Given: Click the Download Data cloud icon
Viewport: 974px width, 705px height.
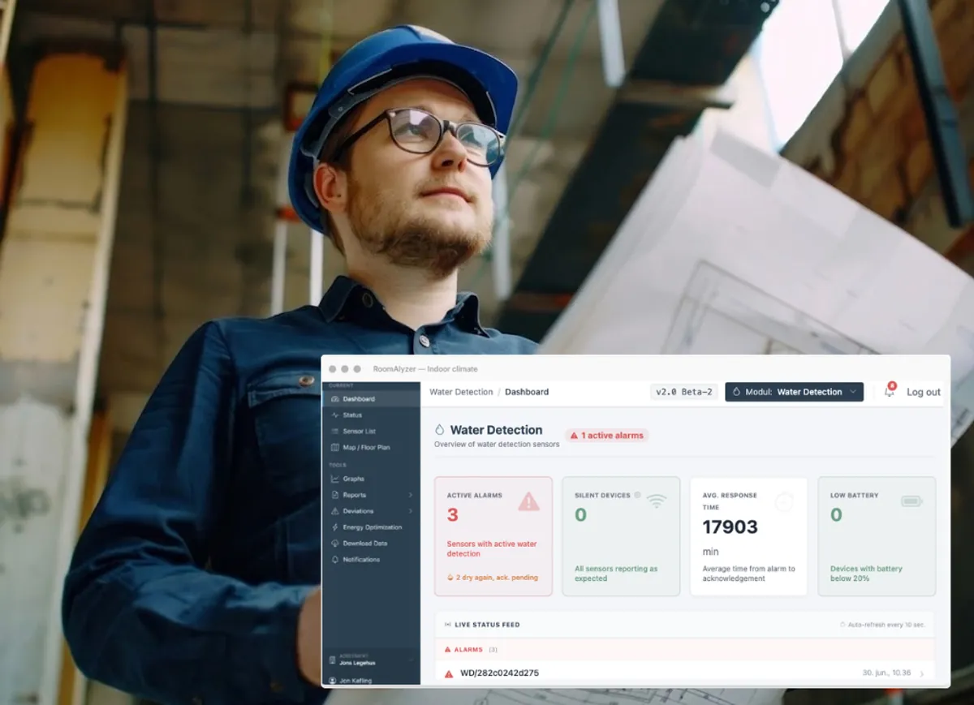Looking at the screenshot, I should [334, 544].
